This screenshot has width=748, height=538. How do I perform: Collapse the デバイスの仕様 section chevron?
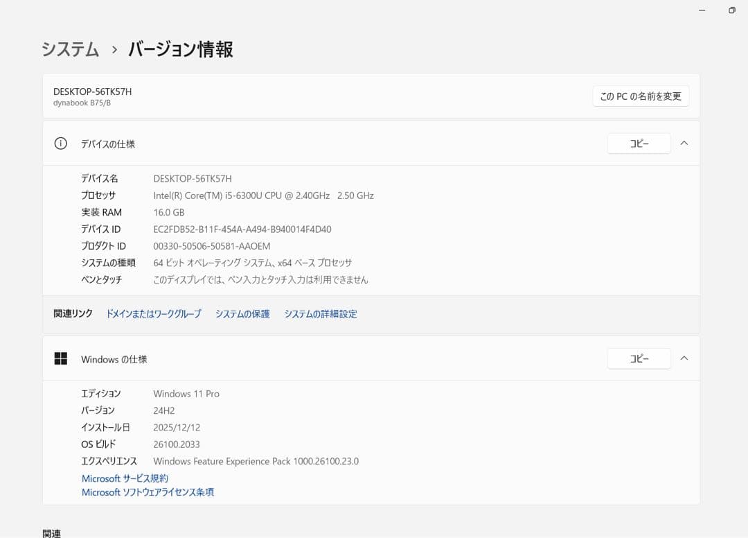(684, 144)
